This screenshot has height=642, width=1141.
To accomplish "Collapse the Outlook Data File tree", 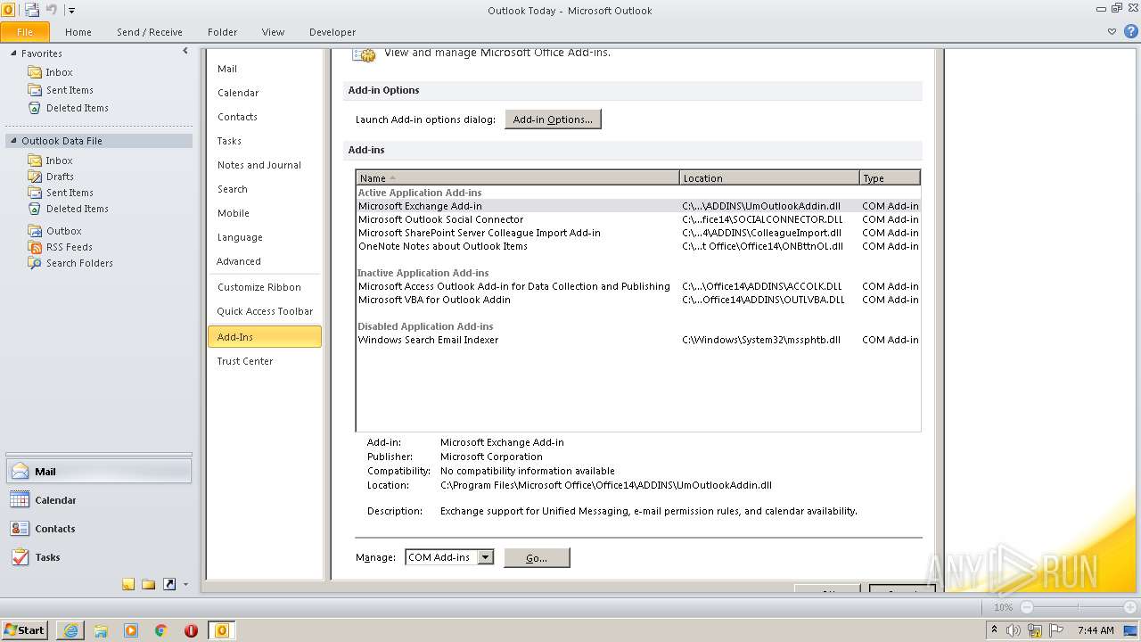I will click(x=13, y=141).
